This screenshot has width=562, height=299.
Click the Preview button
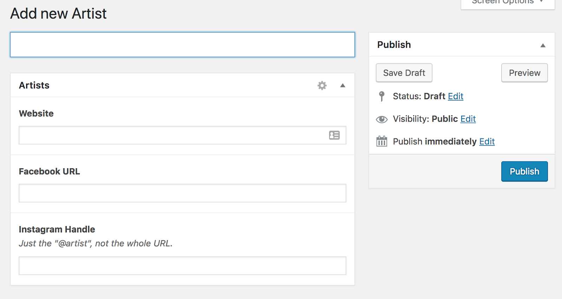[x=524, y=73]
